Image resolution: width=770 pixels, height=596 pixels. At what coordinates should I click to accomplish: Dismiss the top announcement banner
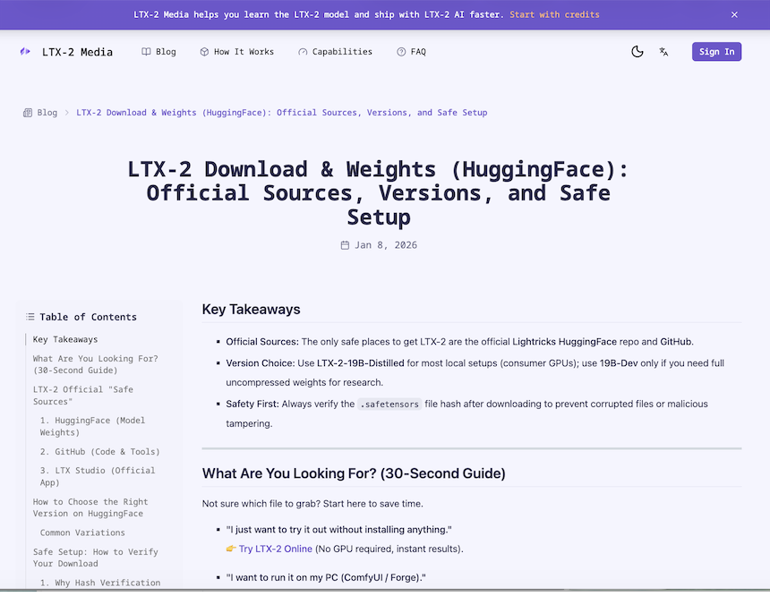point(734,14)
